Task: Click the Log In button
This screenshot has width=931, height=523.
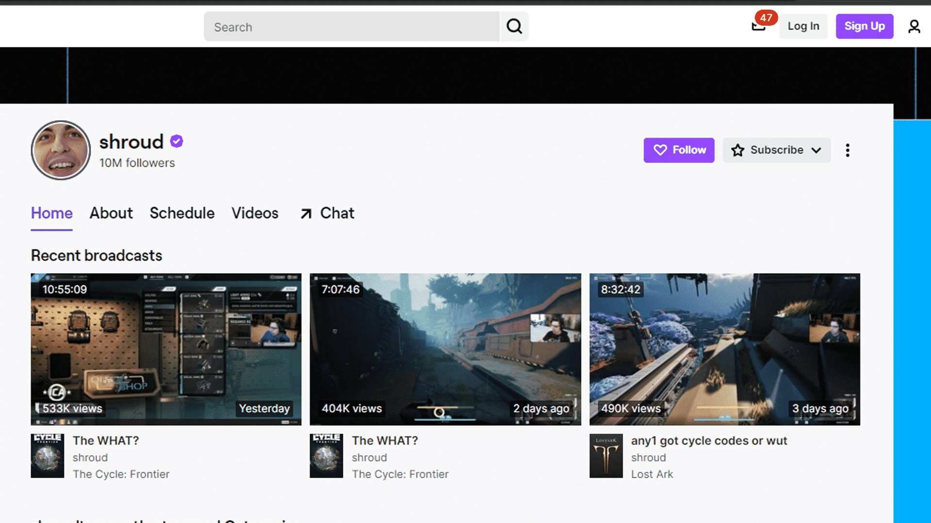Action: pyautogui.click(x=803, y=26)
